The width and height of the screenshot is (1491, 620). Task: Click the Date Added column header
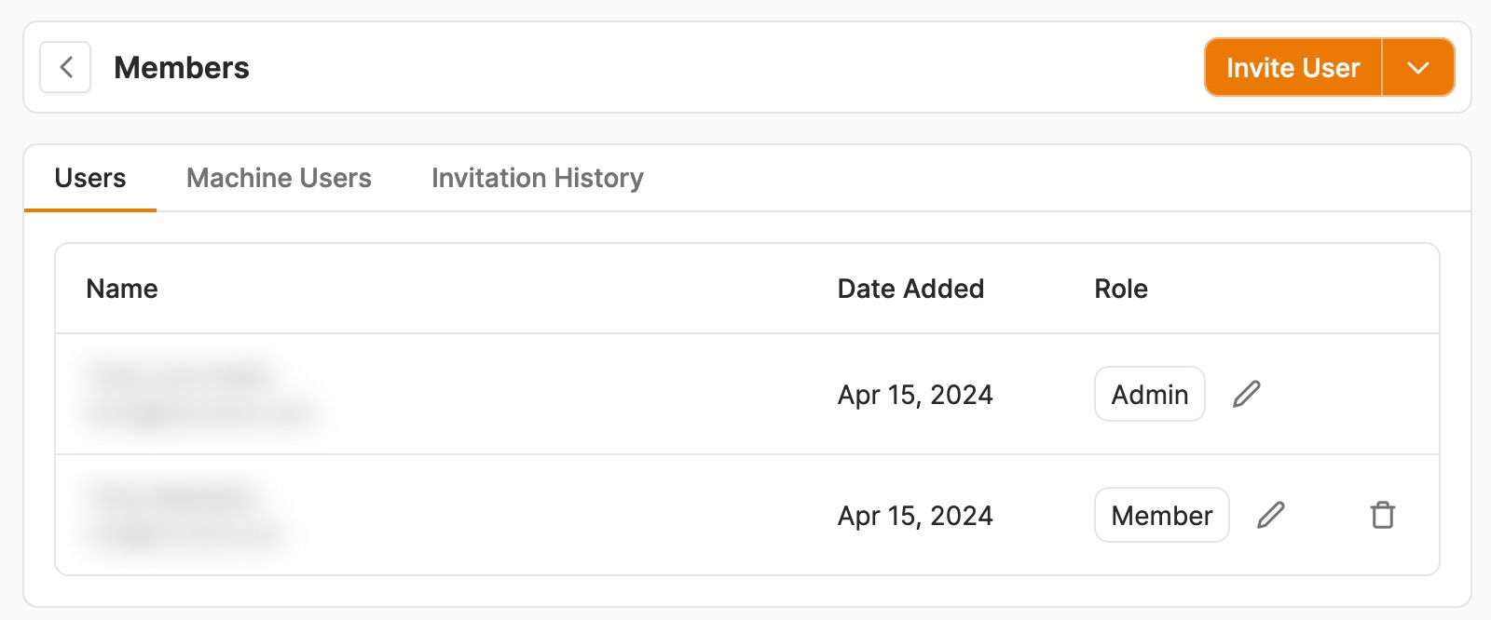coord(910,289)
